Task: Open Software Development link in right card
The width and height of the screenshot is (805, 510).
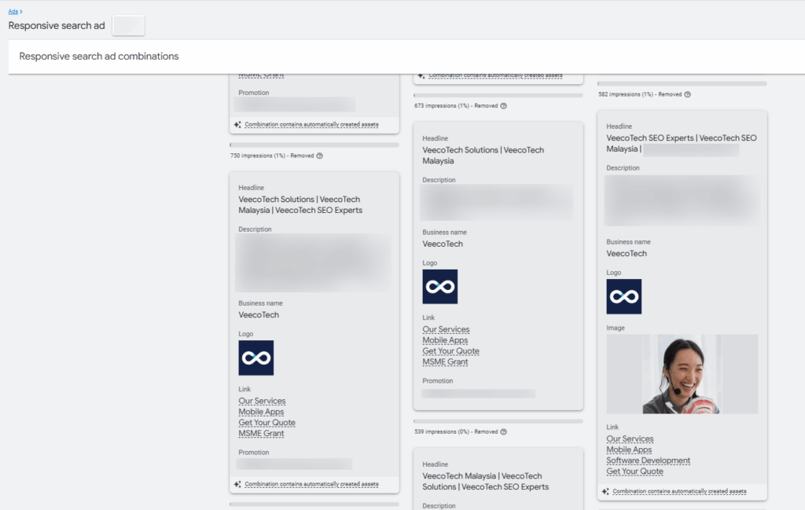Action: click(x=648, y=460)
